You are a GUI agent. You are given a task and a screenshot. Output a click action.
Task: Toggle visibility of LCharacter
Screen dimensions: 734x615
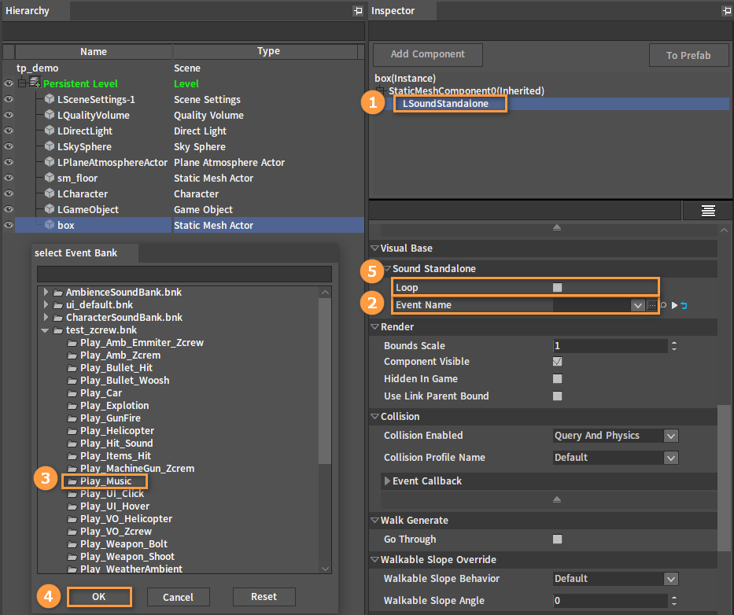[x=9, y=193]
